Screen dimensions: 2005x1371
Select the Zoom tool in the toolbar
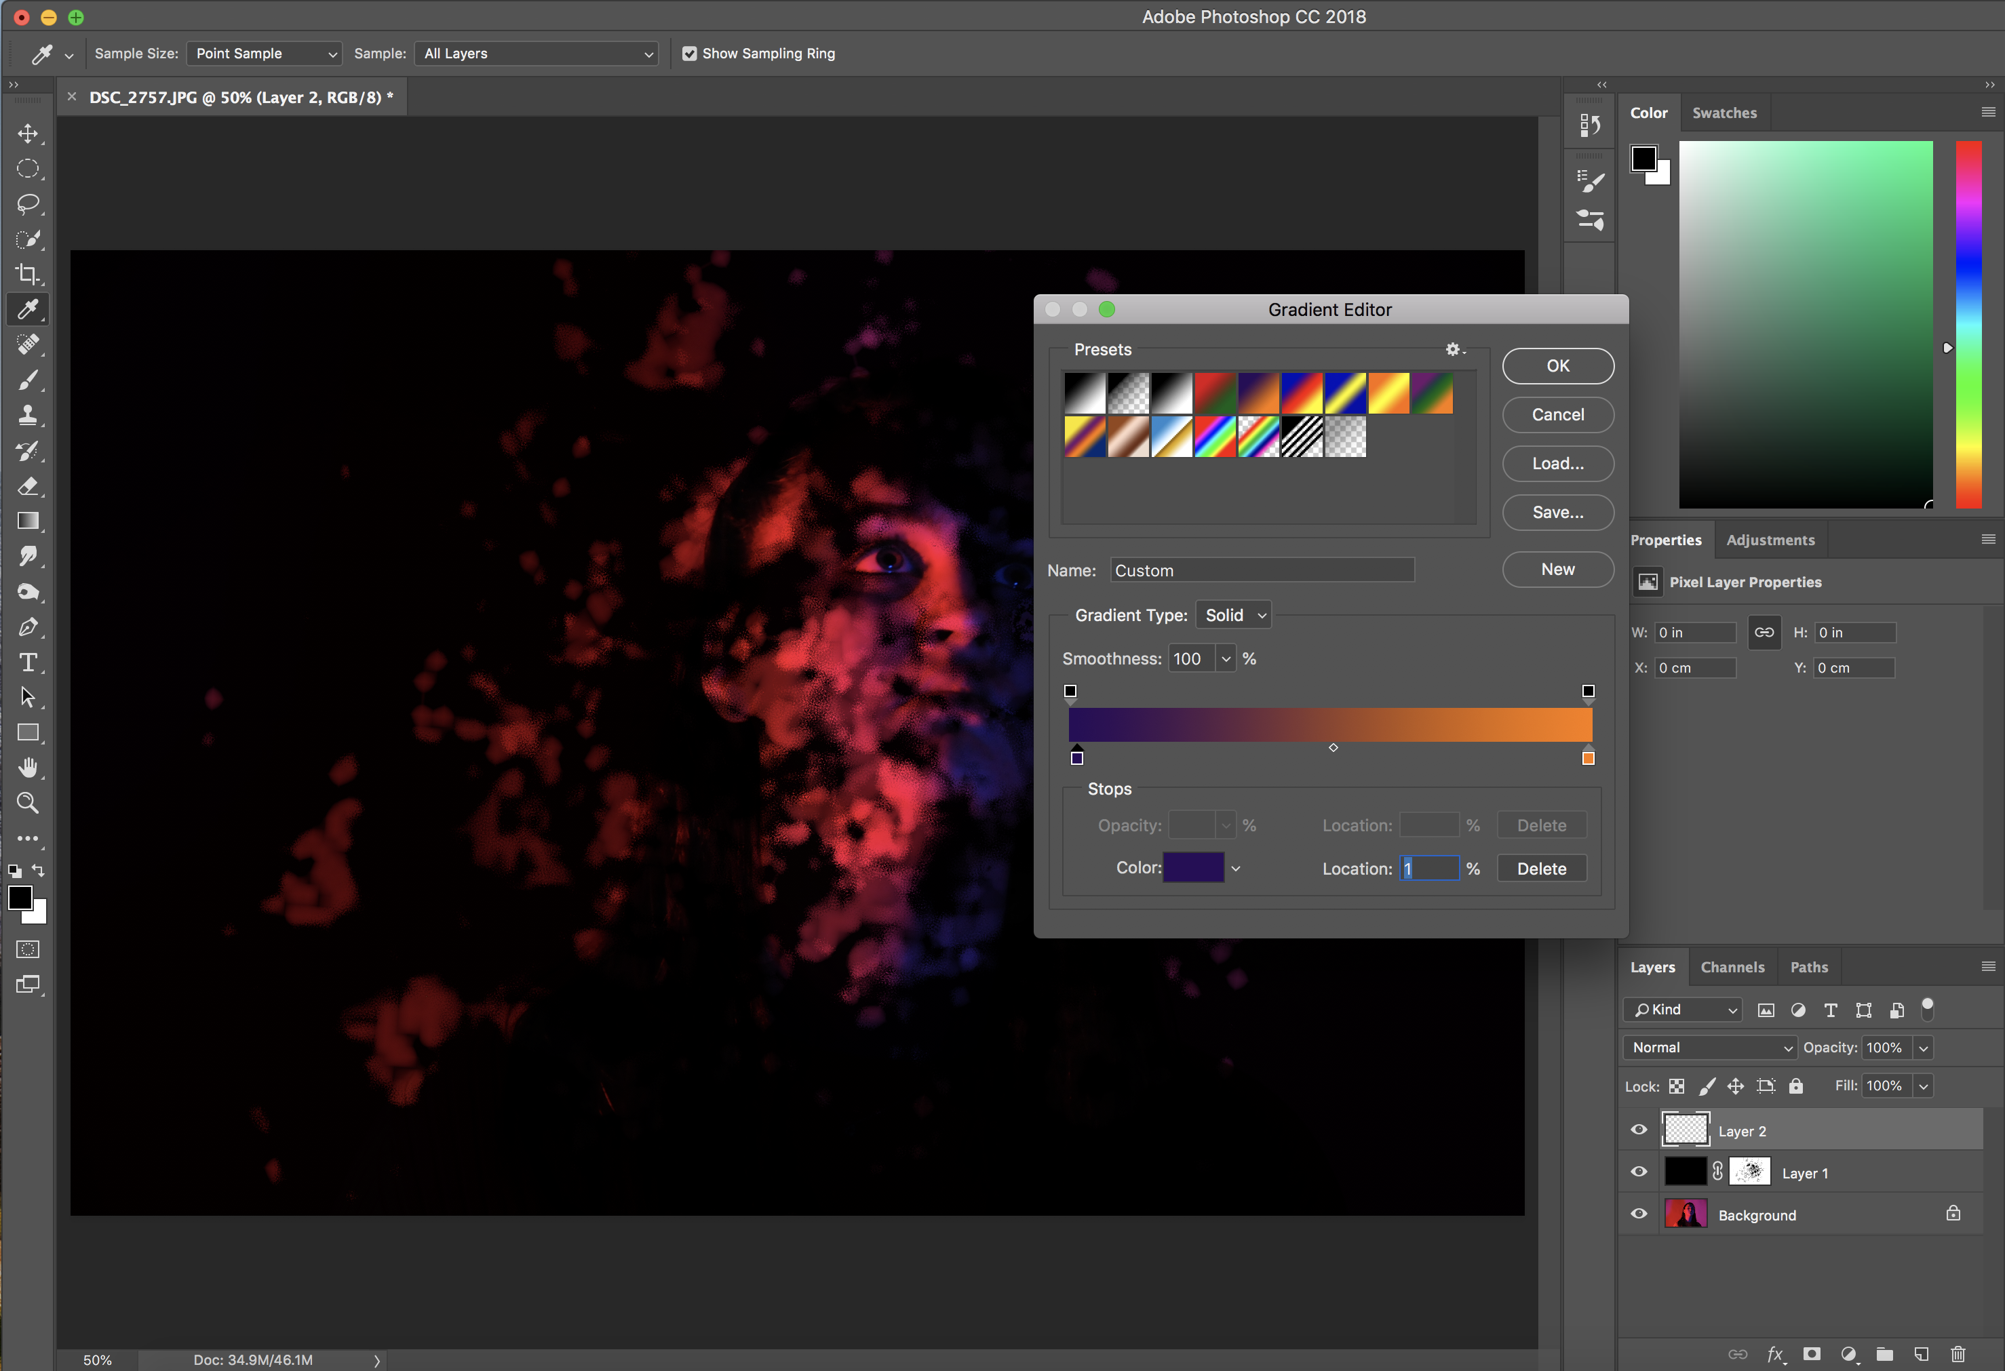28,803
